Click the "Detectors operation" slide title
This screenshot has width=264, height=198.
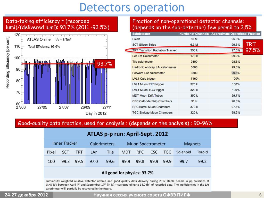tap(132, 7)
